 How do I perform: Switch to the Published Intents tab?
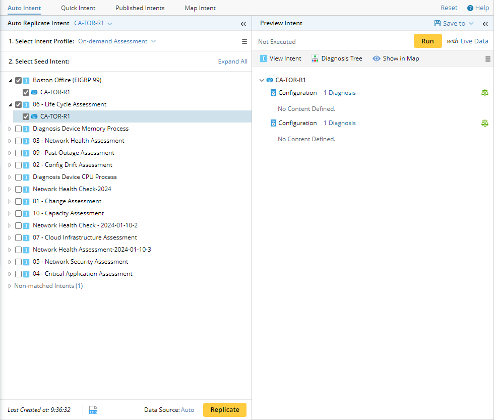point(140,8)
